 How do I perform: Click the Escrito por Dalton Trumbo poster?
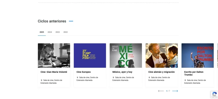pos(198,56)
